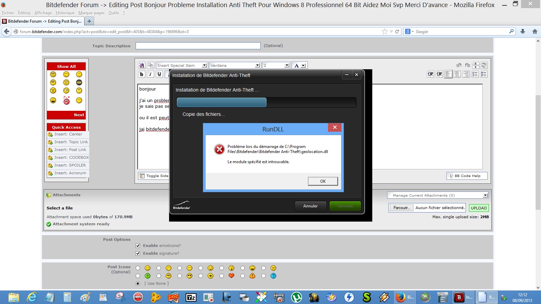Click Next in the emoticons panel
The width and height of the screenshot is (541, 304).
click(x=79, y=115)
